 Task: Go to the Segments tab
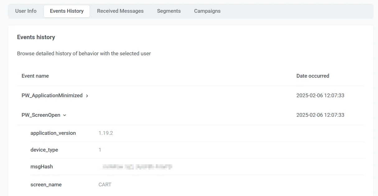(x=169, y=11)
